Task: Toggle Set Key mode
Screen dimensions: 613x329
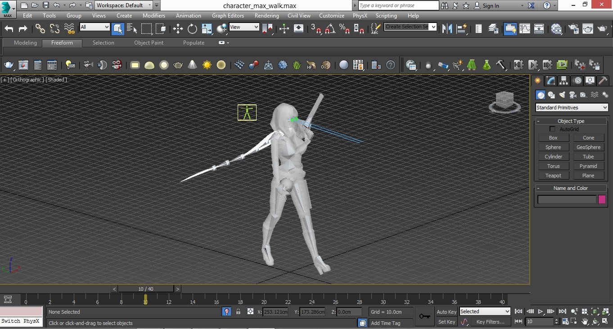Action: click(446, 322)
